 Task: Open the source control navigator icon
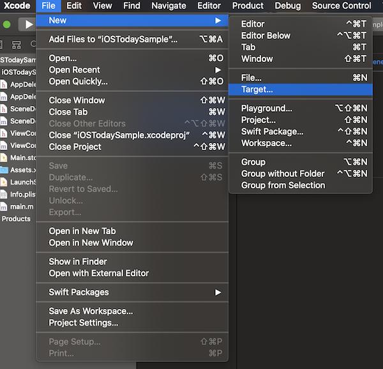(x=17, y=45)
